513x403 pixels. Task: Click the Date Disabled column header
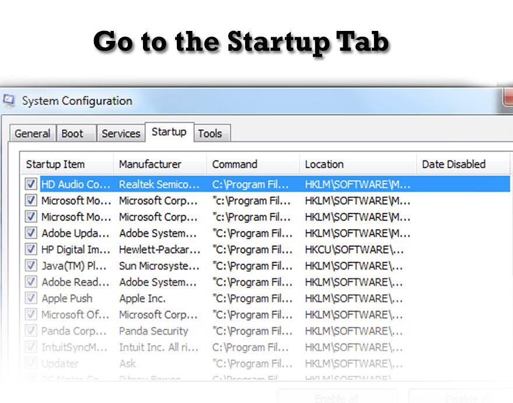[x=455, y=164]
